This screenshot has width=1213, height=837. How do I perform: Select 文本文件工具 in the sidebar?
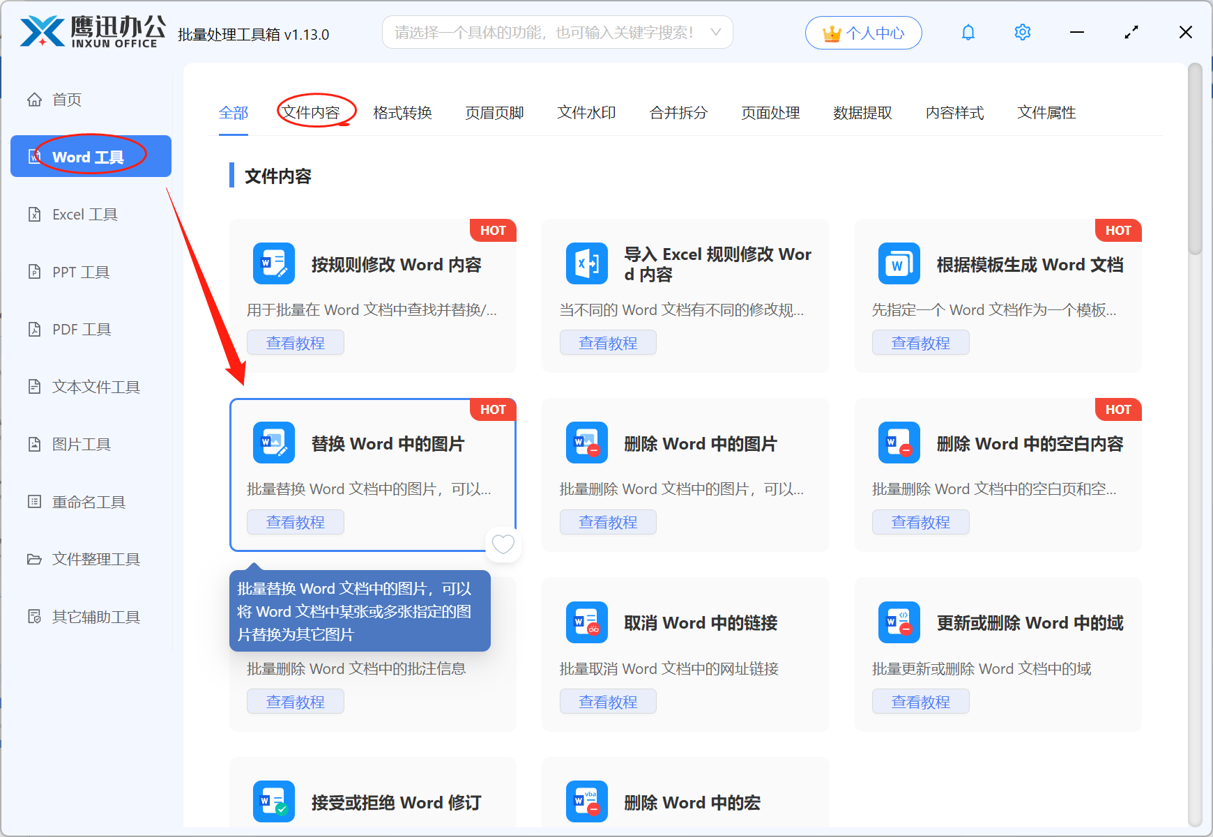pos(94,386)
